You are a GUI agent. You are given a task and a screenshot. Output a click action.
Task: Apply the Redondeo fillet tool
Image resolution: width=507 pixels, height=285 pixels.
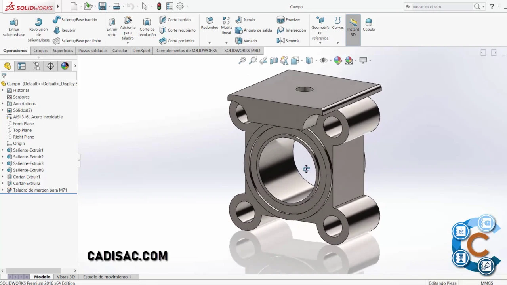[210, 23]
